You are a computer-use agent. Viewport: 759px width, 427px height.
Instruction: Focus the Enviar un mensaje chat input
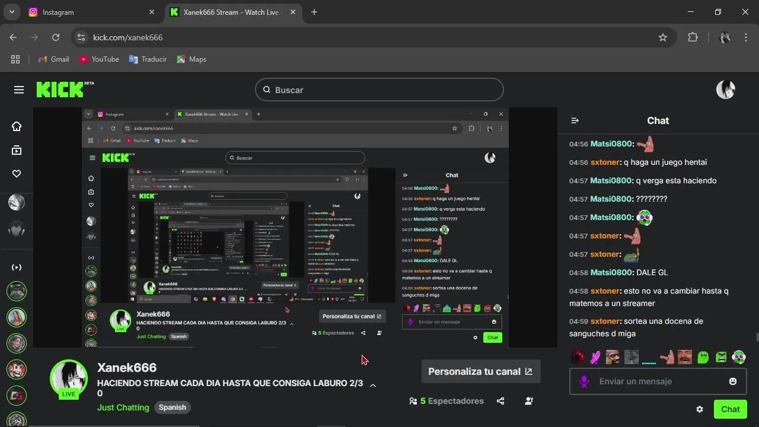click(658, 381)
